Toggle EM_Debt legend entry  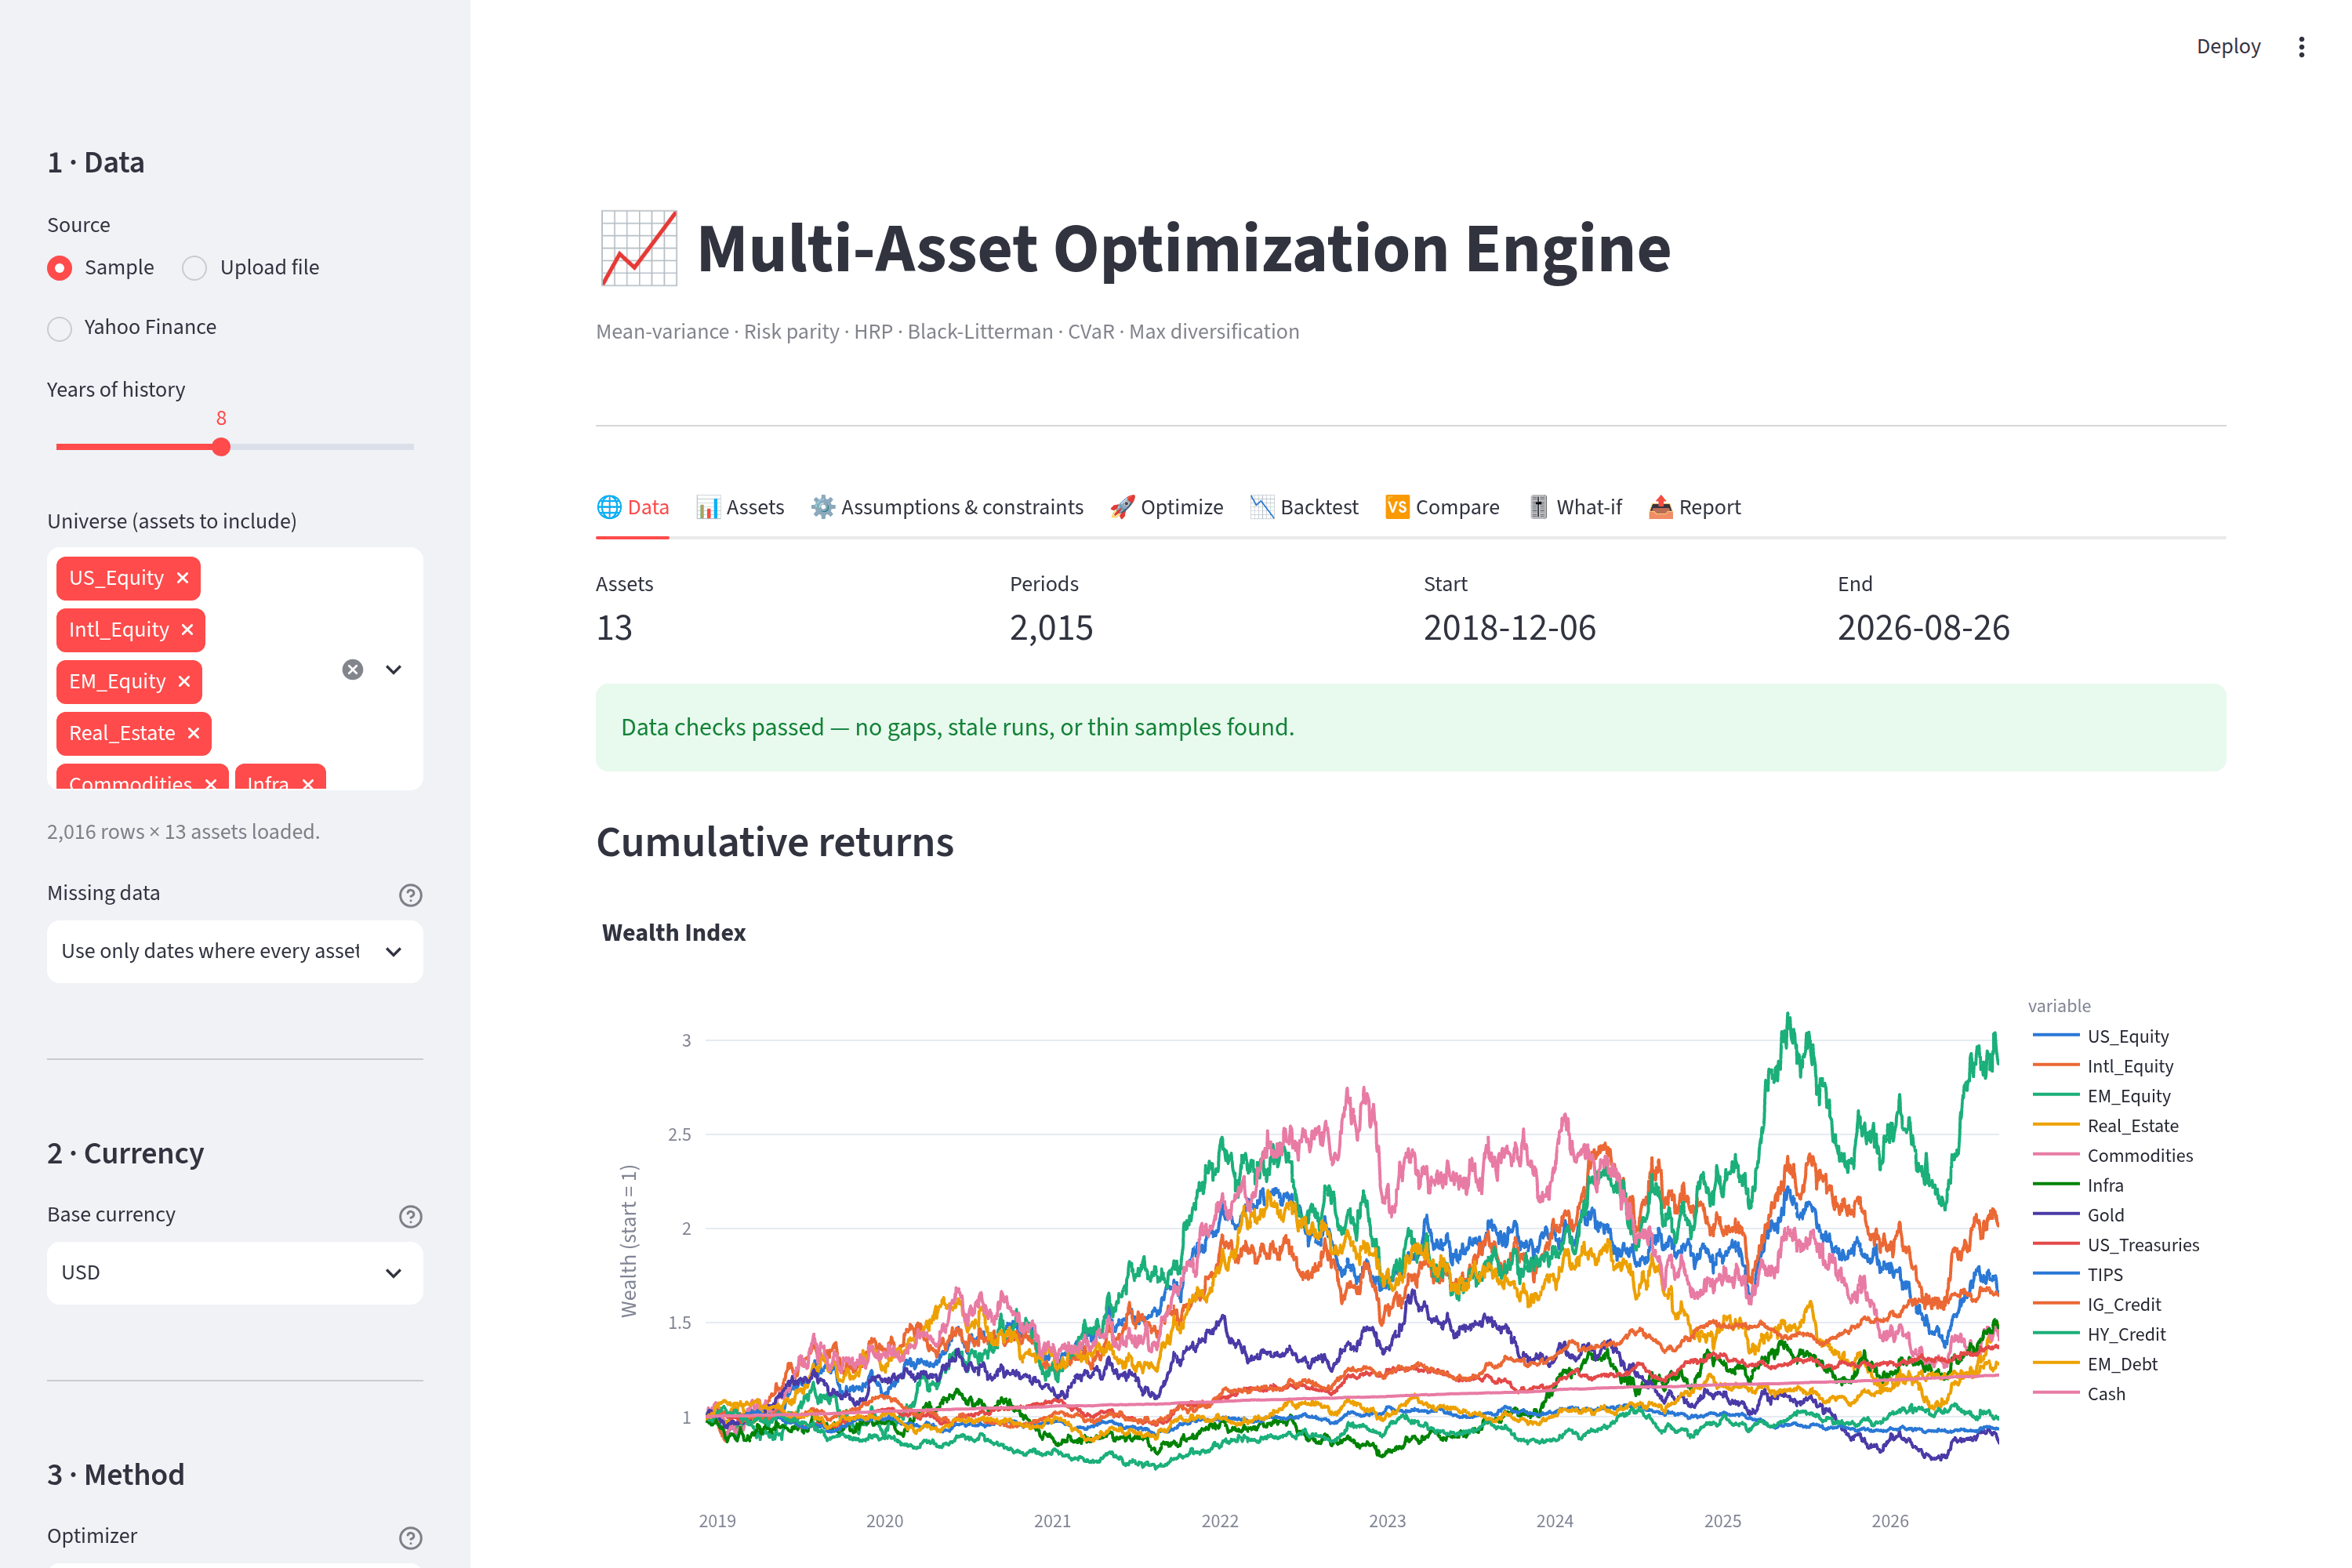point(2096,1364)
